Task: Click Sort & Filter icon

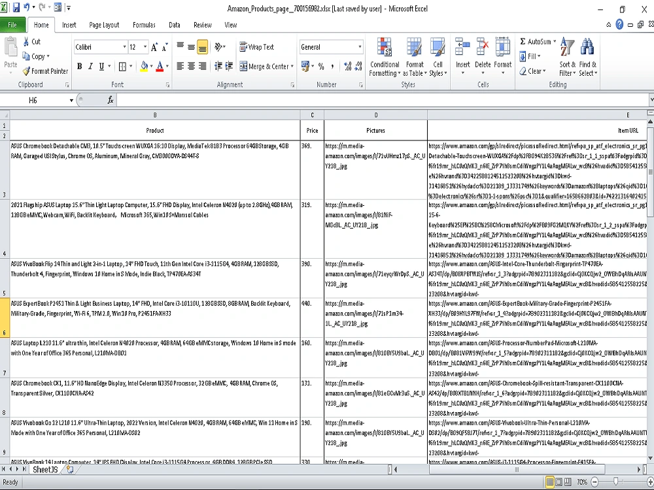Action: point(567,48)
